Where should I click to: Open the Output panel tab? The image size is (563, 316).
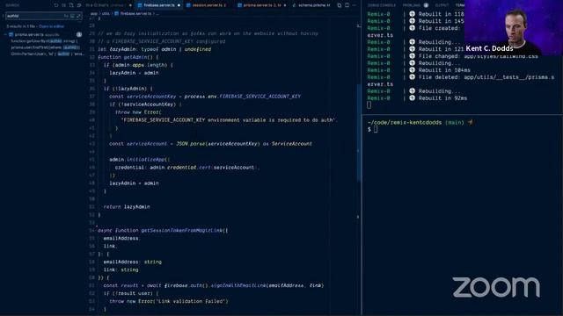442,5
